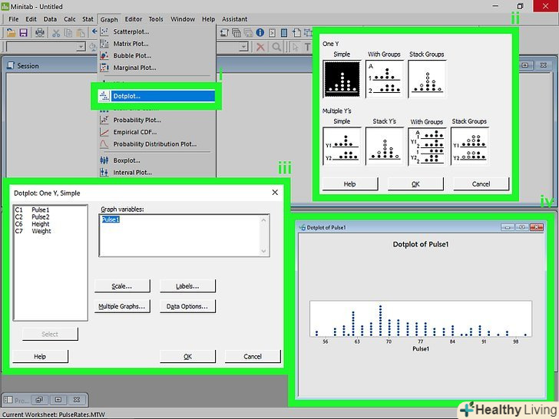Select Interval Plot... menu entry

coord(157,173)
